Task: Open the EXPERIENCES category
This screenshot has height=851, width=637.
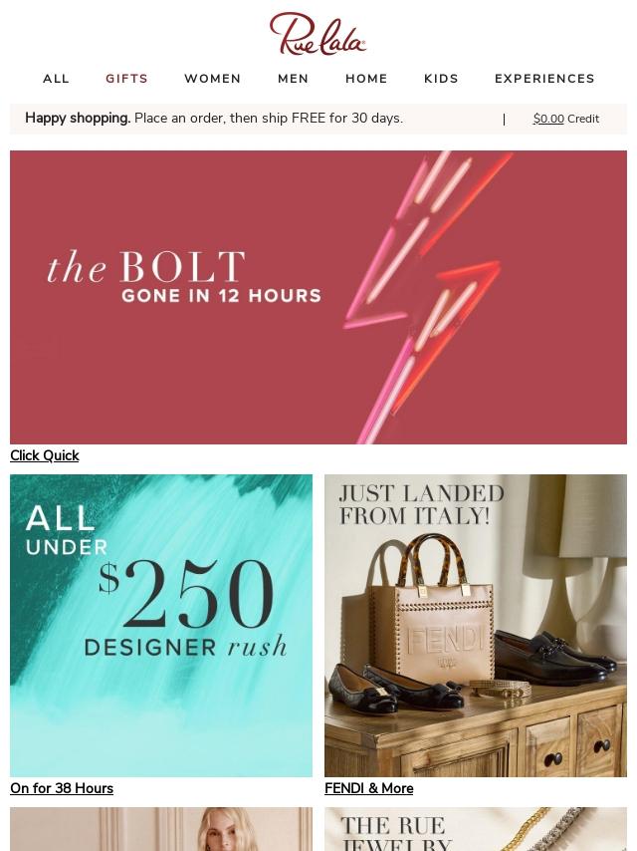Action: coord(544,79)
